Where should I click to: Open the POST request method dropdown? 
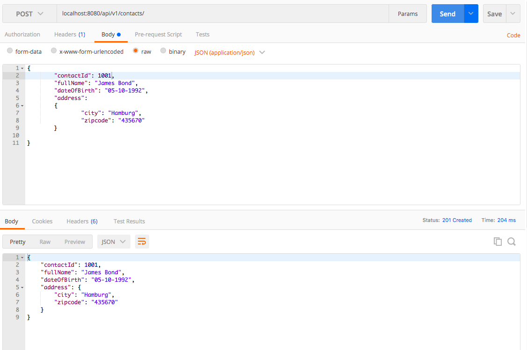[29, 14]
